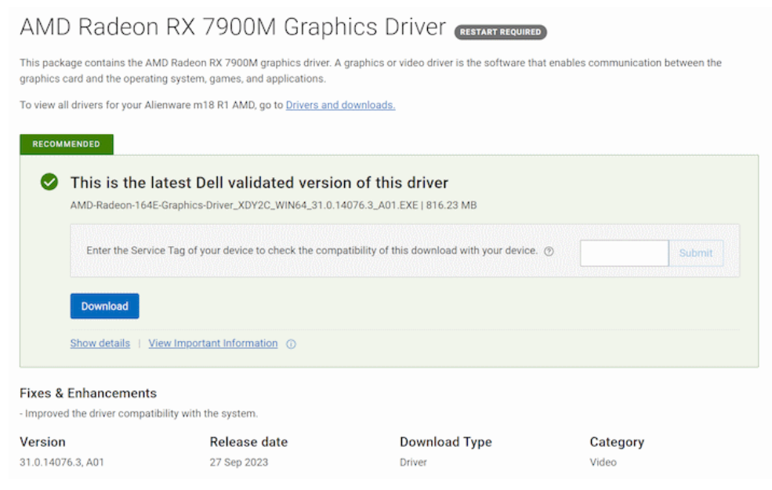Focus the Service Tag input field

[x=625, y=253]
